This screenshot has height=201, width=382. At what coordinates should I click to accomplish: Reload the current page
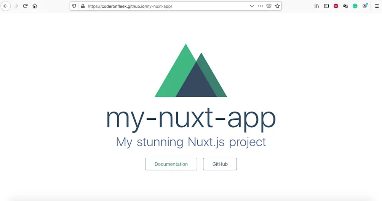coord(25,6)
